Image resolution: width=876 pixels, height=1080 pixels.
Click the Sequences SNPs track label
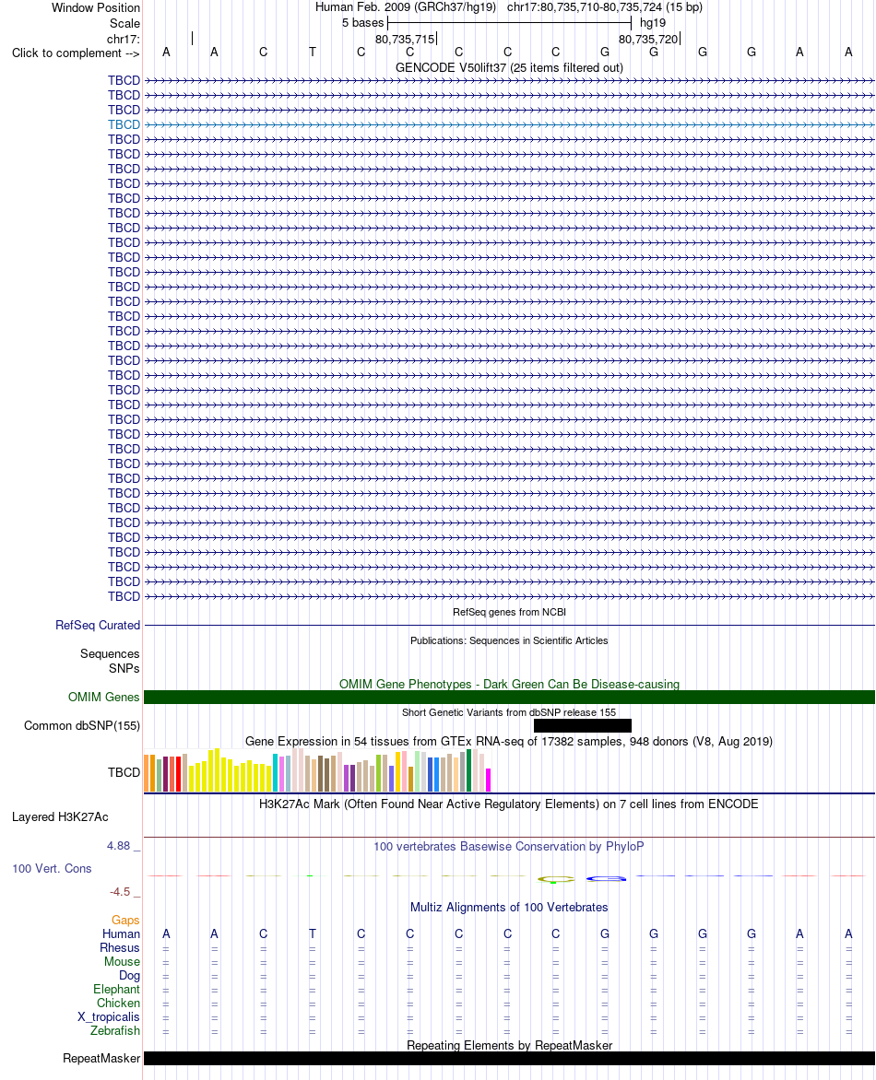click(111, 662)
